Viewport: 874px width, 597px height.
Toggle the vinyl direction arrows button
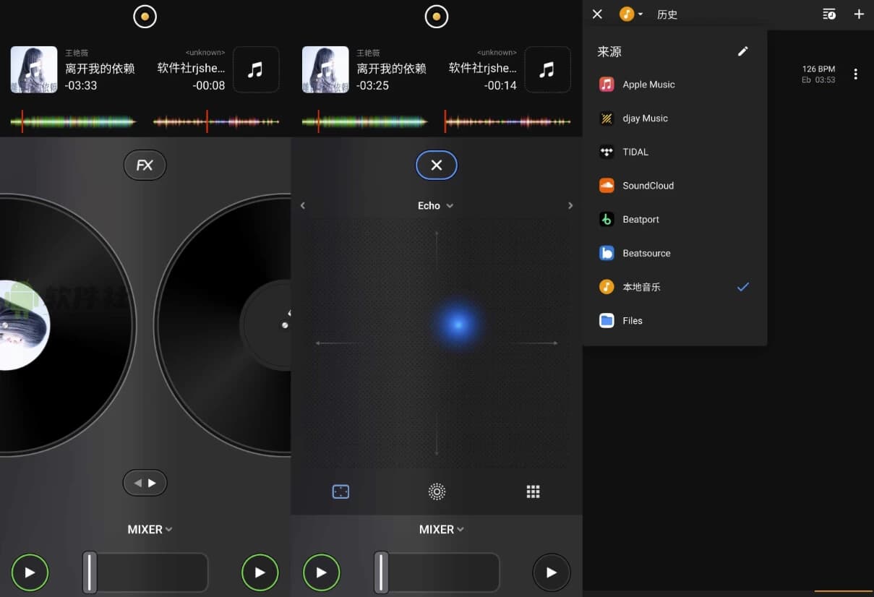tap(145, 482)
